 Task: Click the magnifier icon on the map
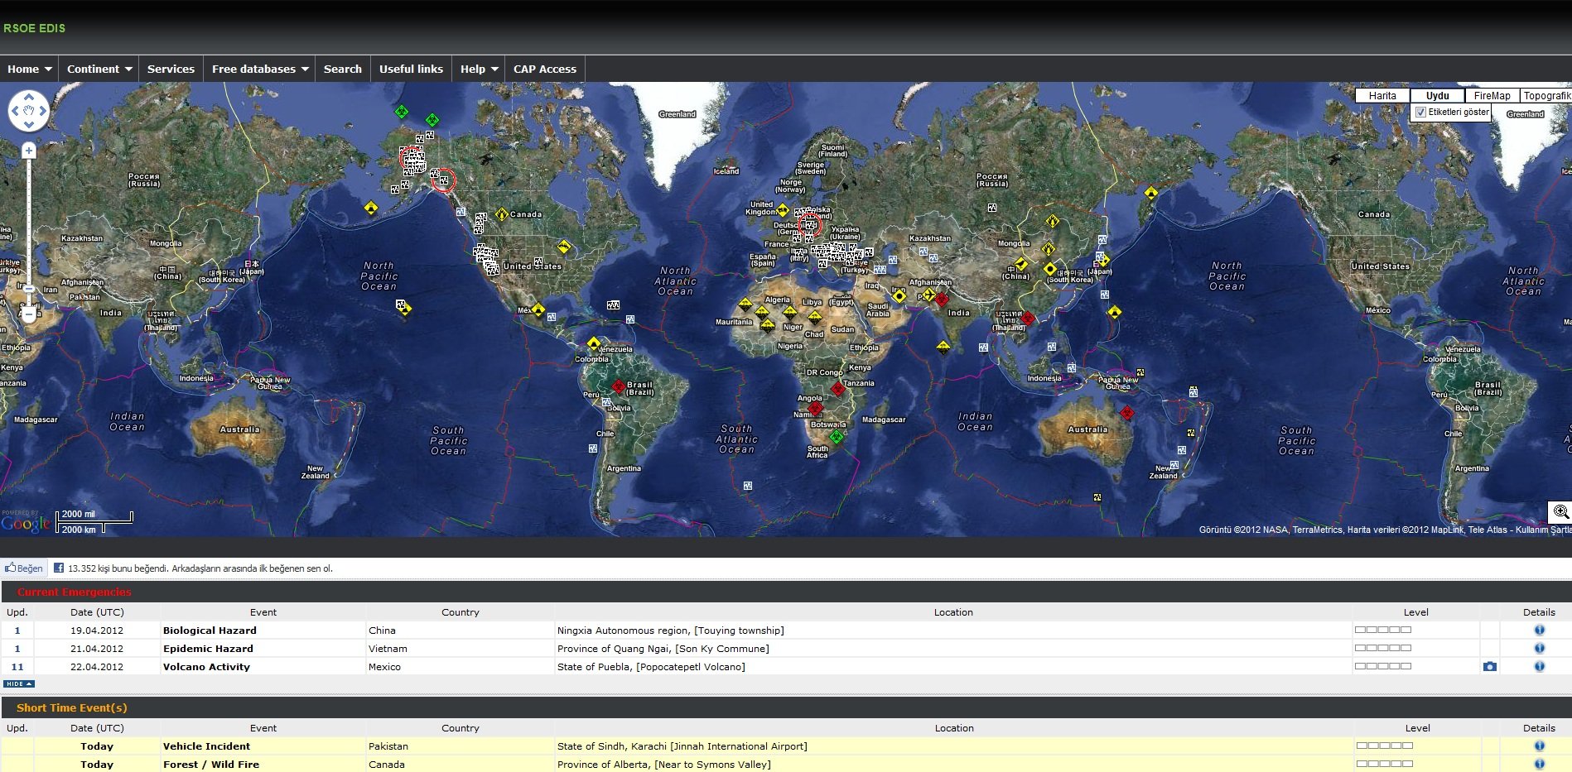tap(1560, 512)
